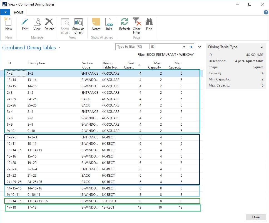Select the HOME ribbon tab
The width and height of the screenshot is (269, 223).
(19, 12)
